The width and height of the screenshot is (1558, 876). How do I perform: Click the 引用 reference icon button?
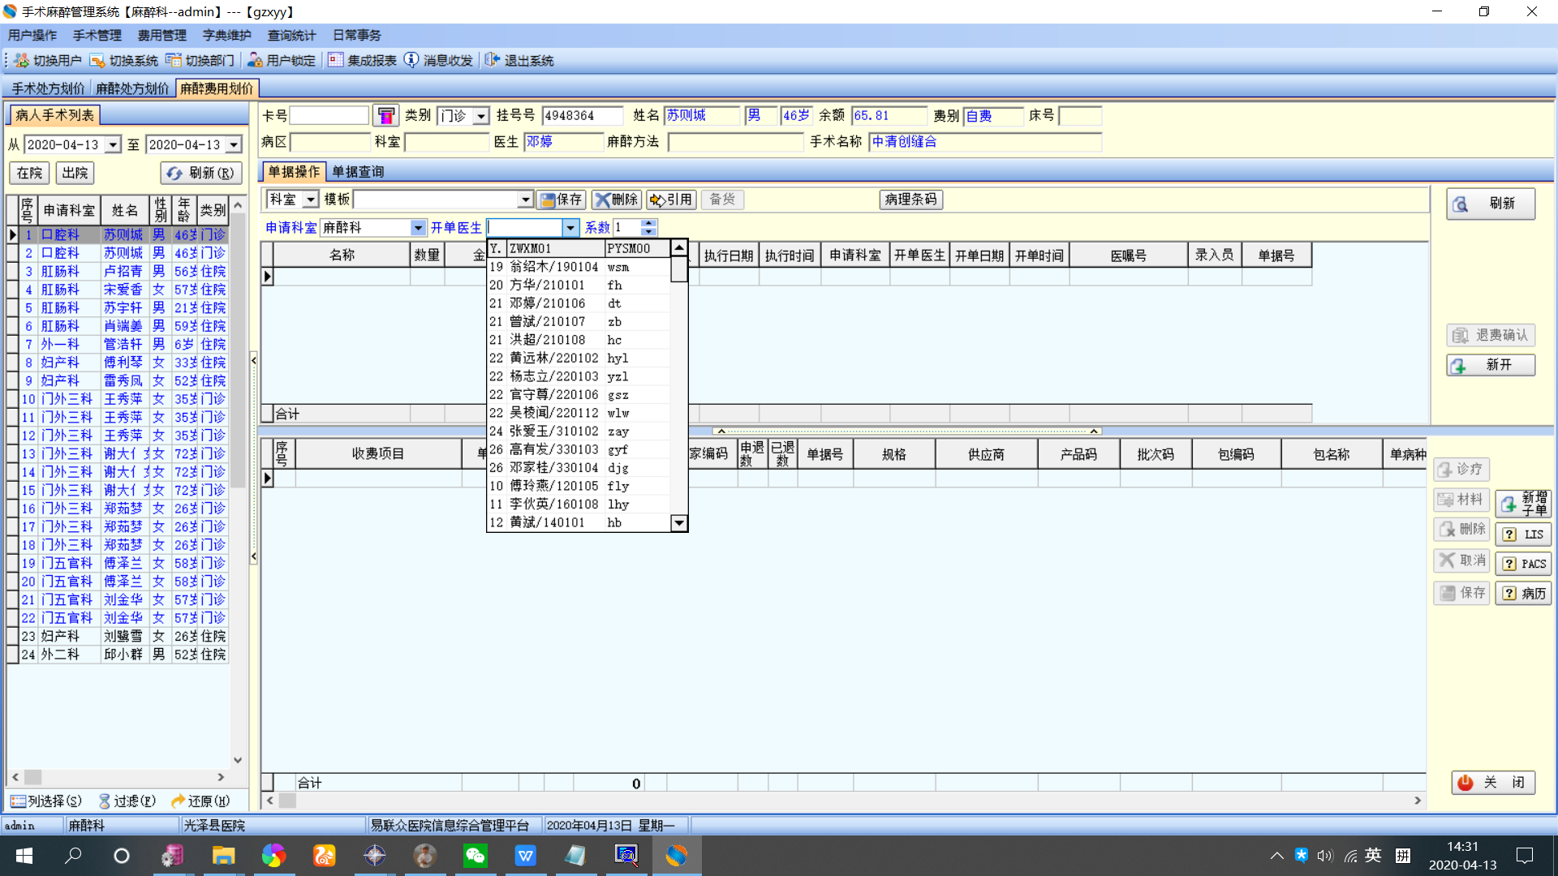click(670, 200)
